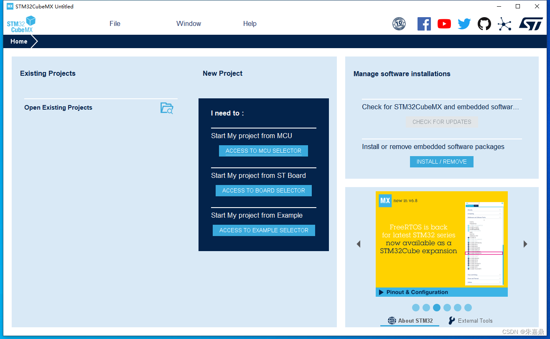The height and width of the screenshot is (339, 550).
Task: Open the Twitter bird icon link
Action: pyautogui.click(x=464, y=24)
